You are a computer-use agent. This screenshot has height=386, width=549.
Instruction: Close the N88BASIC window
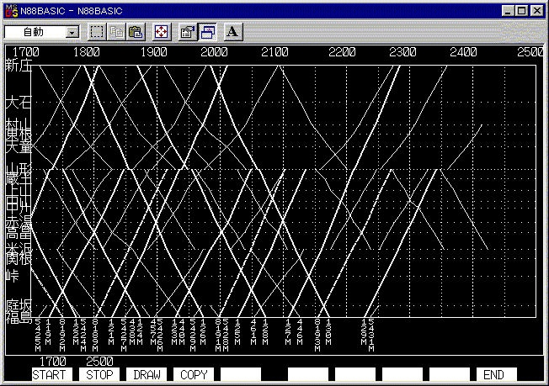click(536, 11)
